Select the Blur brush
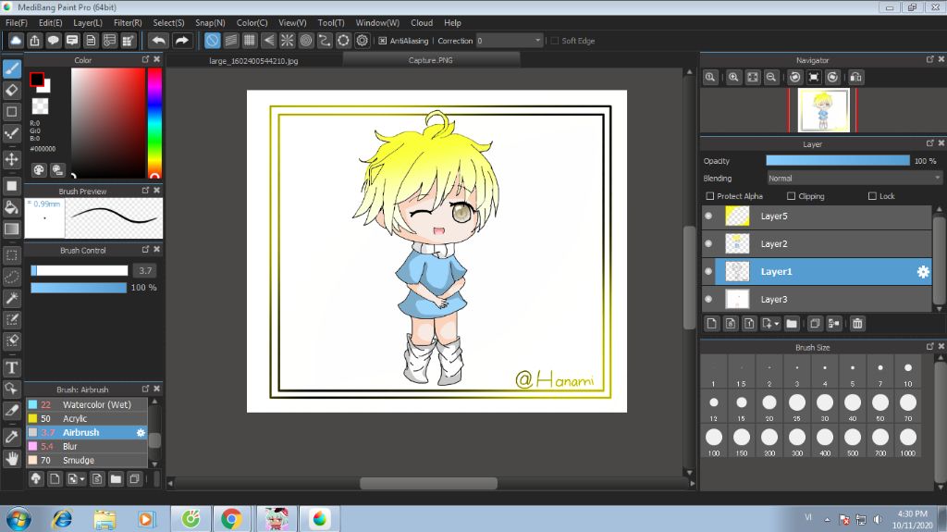 (87, 446)
